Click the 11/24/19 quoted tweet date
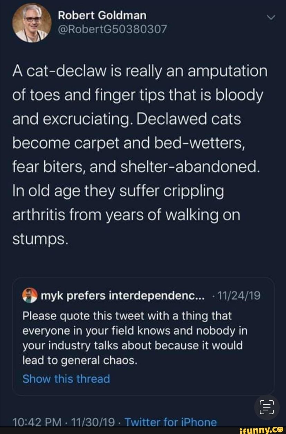 (x=240, y=295)
